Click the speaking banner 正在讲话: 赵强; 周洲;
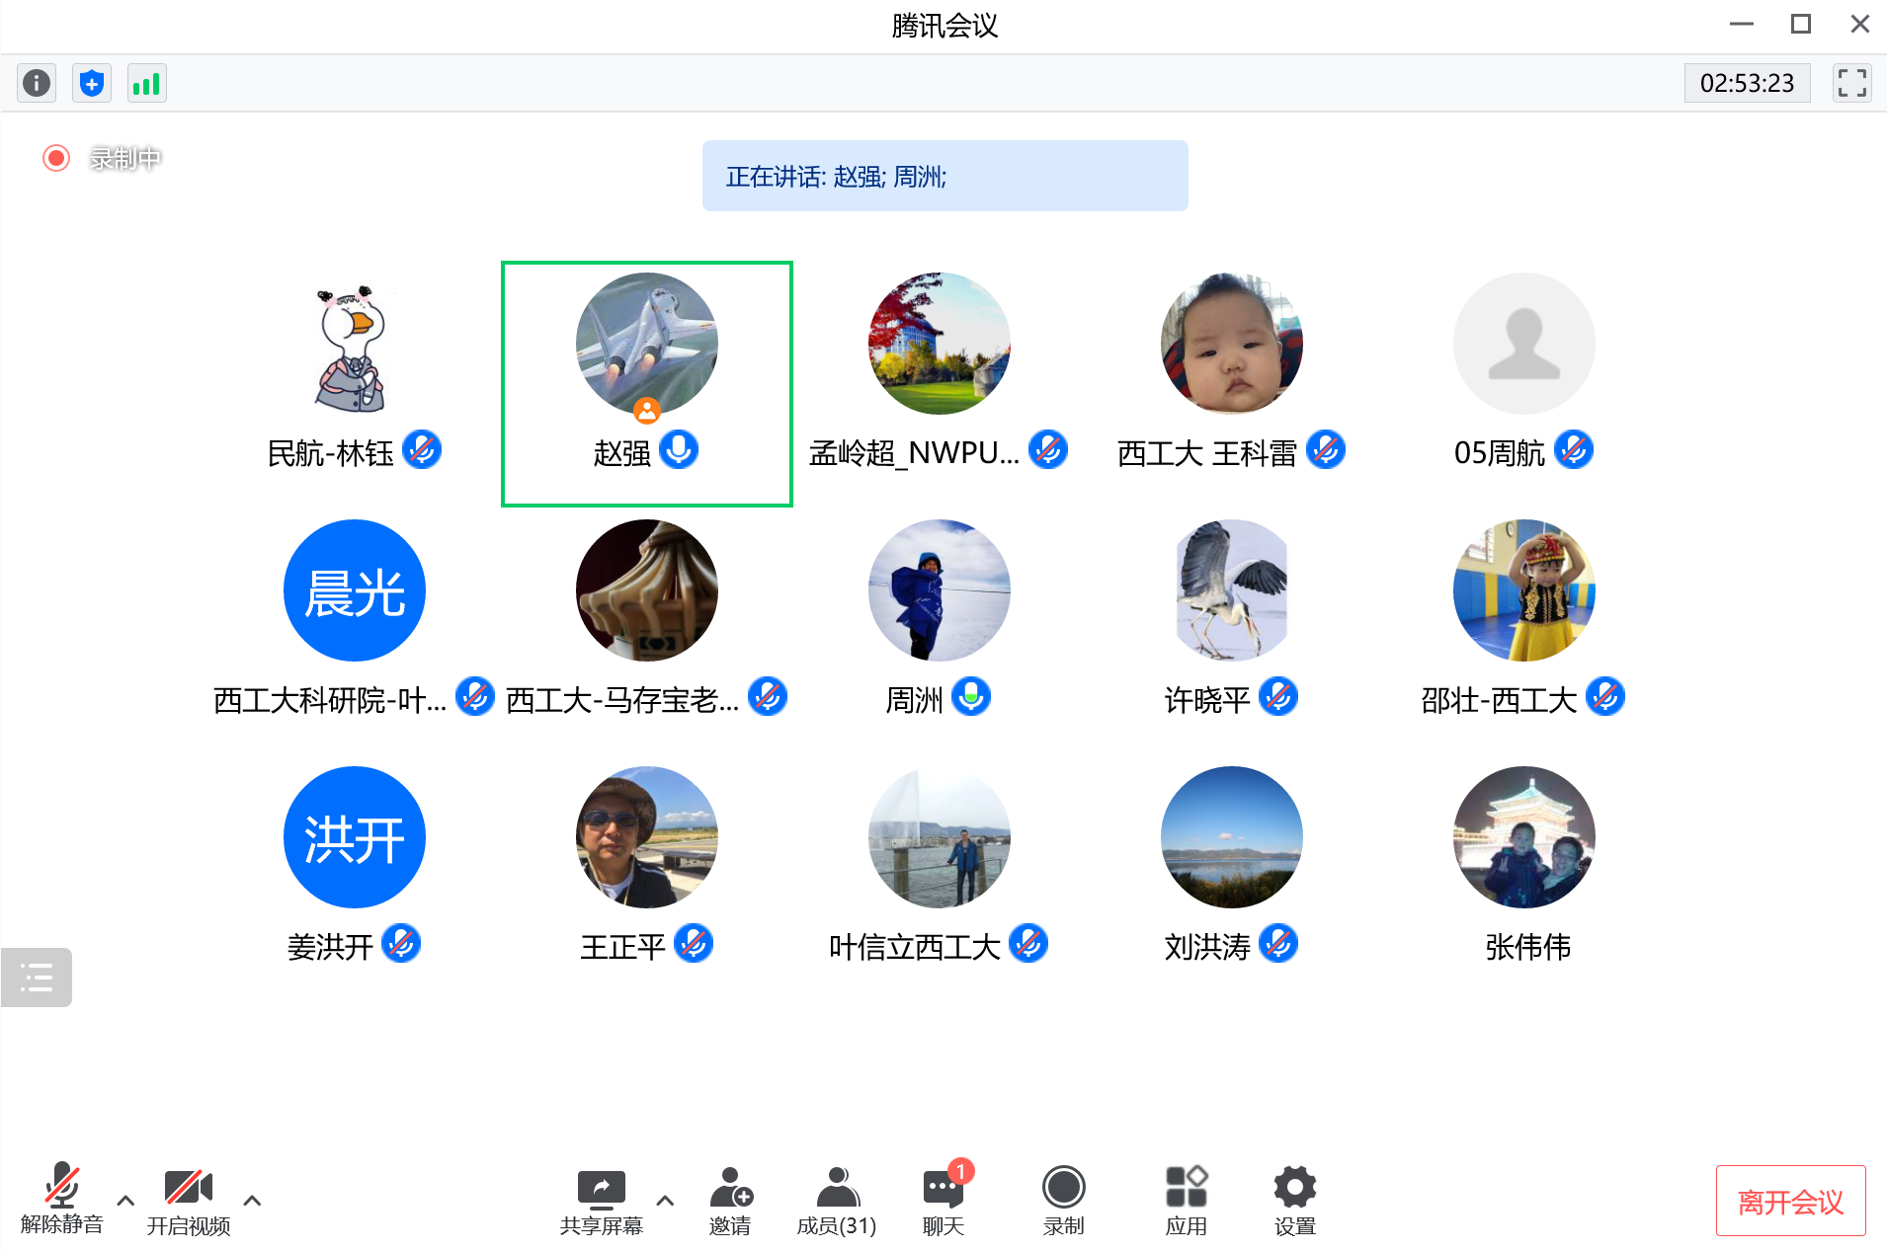The height and width of the screenshot is (1252, 1887). pyautogui.click(x=944, y=176)
